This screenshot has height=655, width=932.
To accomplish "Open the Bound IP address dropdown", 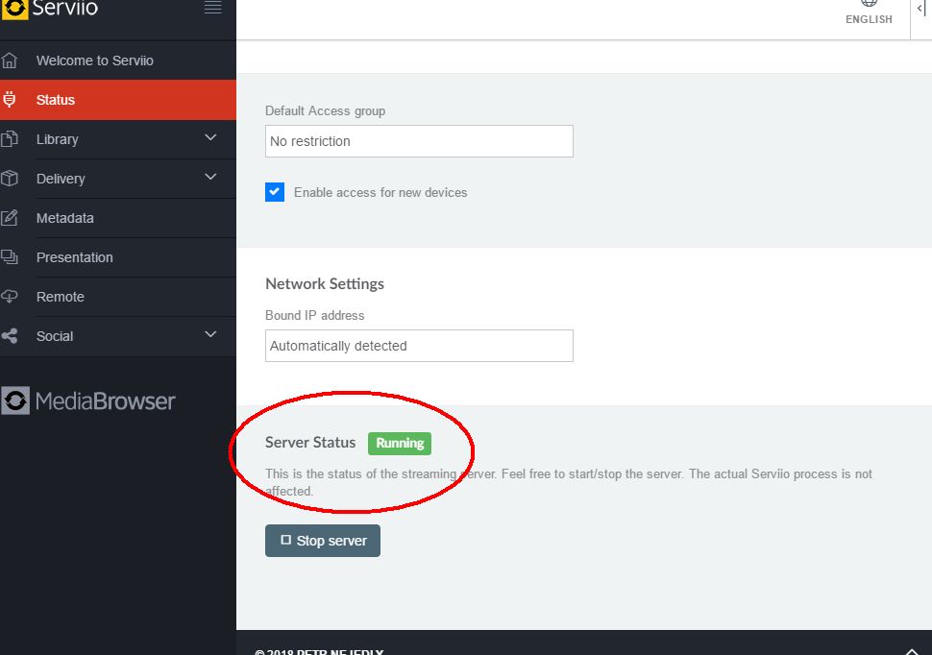I will tap(419, 346).
